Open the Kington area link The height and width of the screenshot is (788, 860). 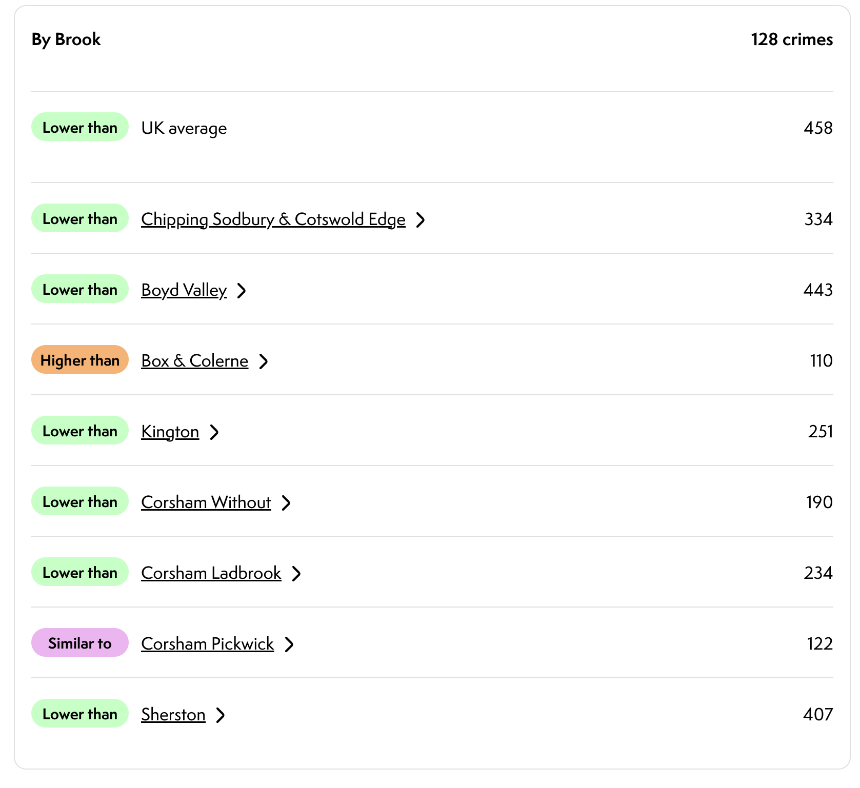(x=170, y=432)
